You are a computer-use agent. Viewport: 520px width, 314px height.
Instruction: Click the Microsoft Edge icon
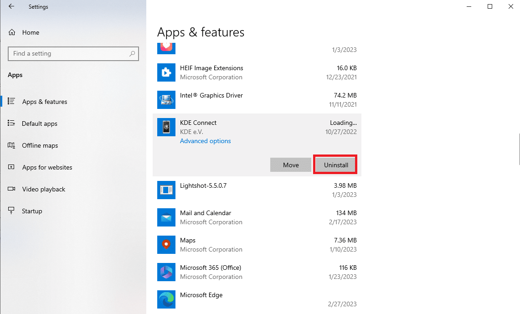pos(166,299)
